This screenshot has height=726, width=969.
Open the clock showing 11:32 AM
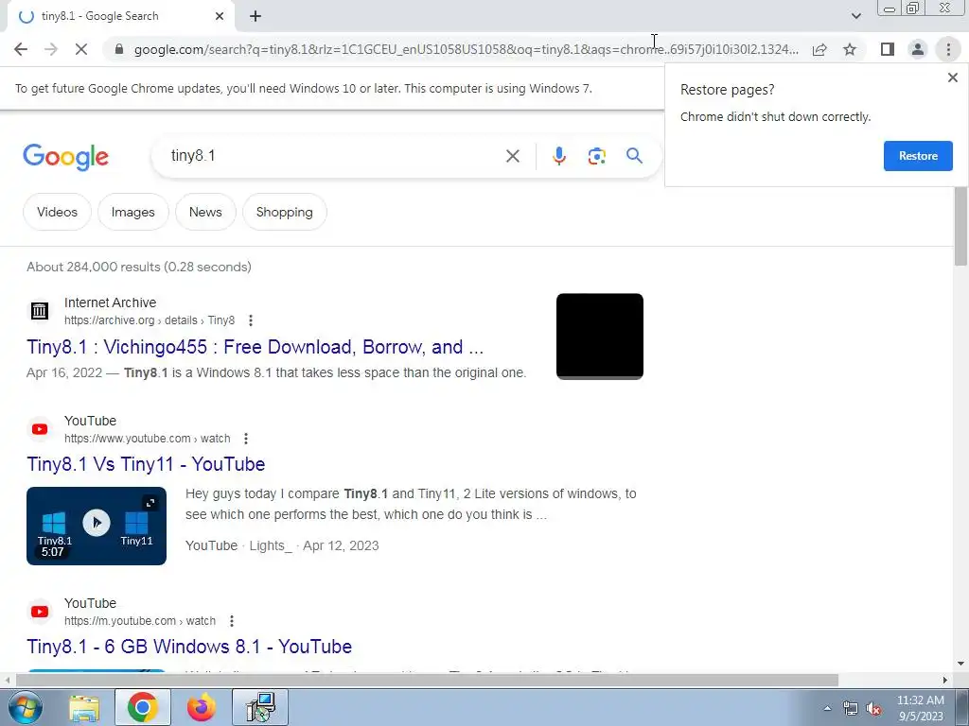(921, 708)
